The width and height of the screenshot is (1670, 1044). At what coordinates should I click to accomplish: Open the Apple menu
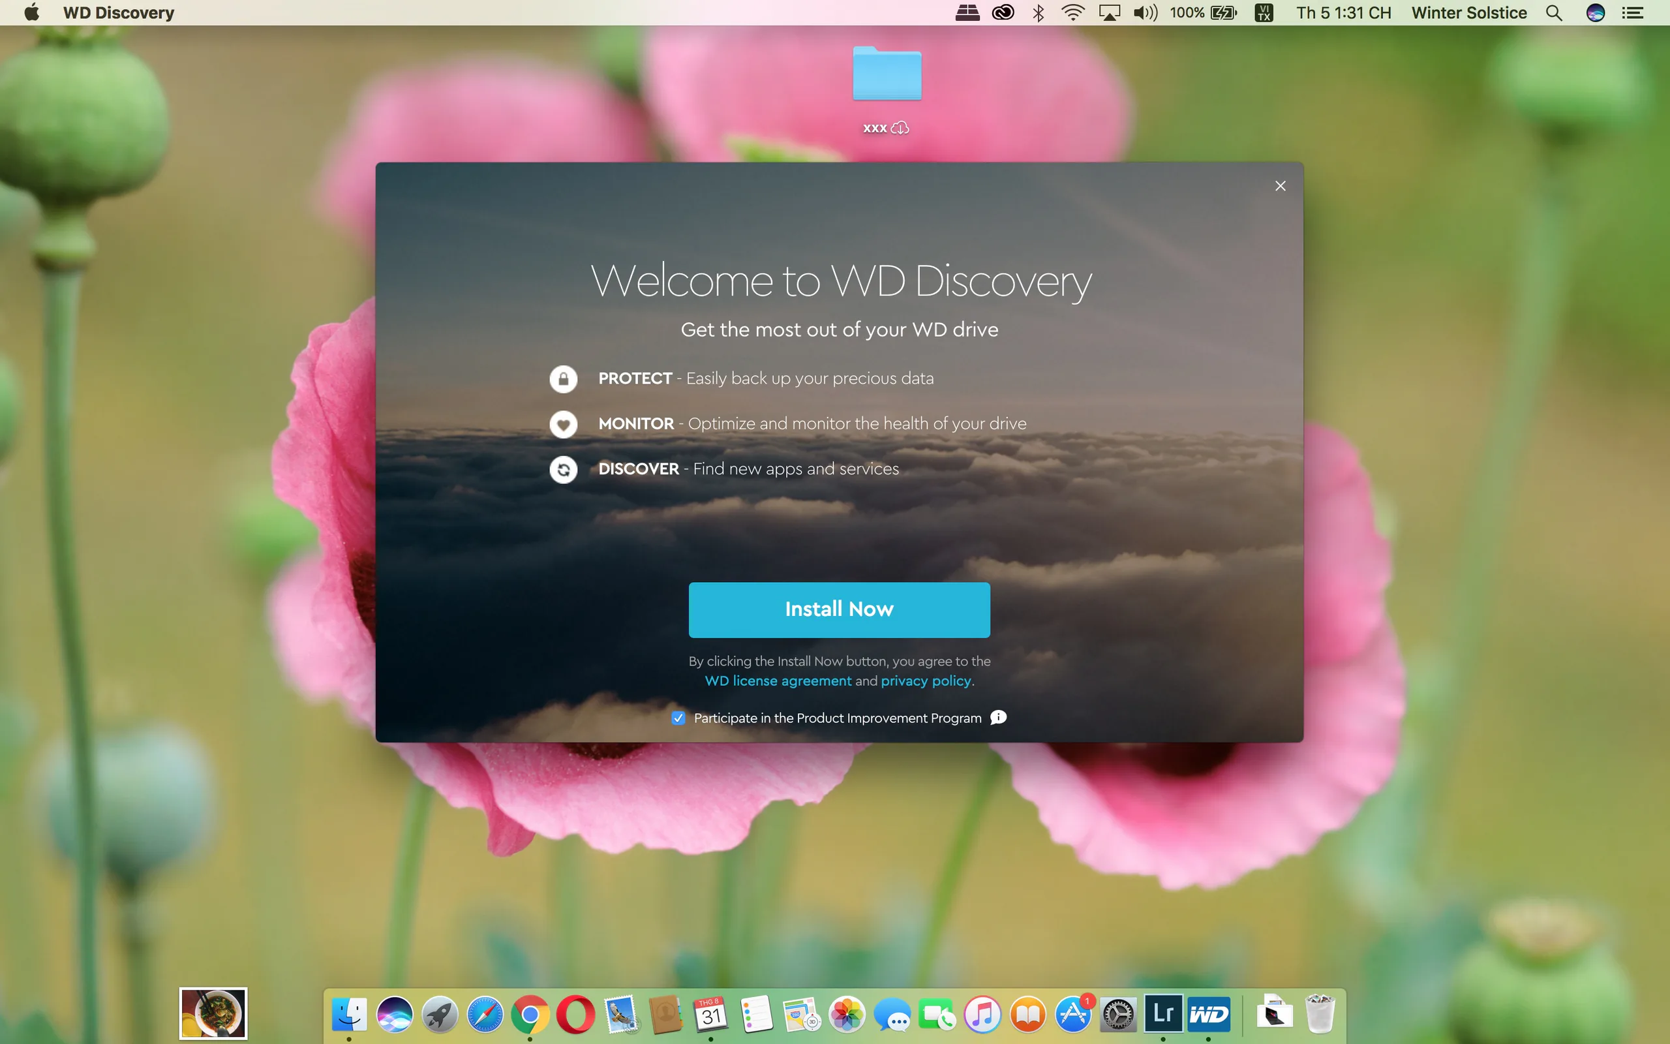click(32, 12)
